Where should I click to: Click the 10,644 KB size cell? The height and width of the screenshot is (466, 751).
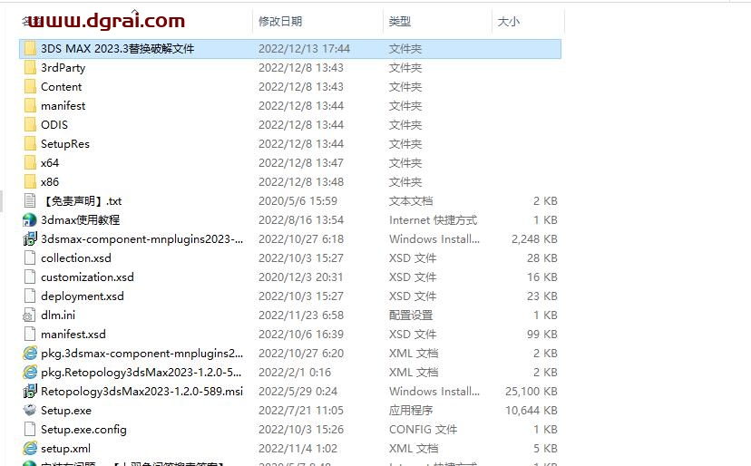[532, 411]
